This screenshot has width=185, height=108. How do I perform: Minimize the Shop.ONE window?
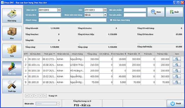(x=175, y=3)
